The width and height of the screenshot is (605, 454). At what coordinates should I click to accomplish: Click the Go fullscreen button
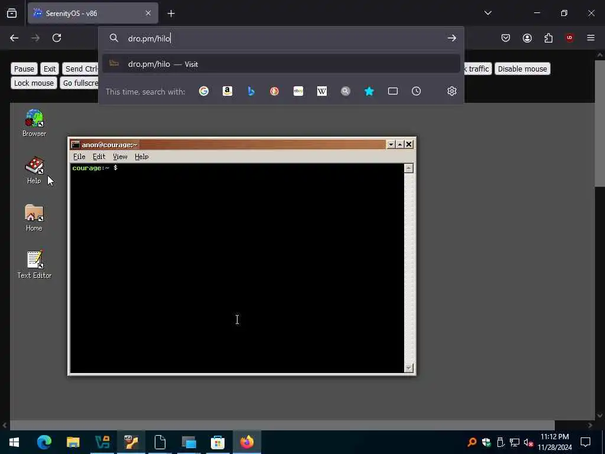79,83
